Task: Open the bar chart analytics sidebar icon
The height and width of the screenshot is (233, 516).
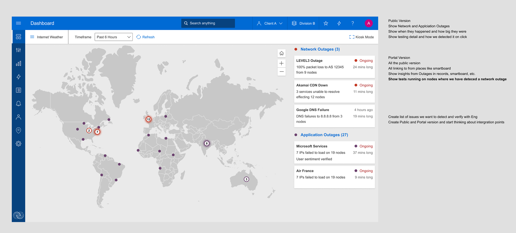Action: tap(19, 64)
